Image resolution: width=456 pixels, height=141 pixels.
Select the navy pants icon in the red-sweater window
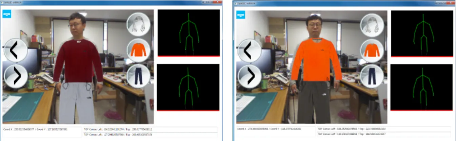138,76
